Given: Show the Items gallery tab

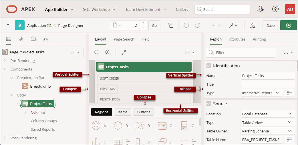Looking at the screenshot, I should [x=123, y=112].
